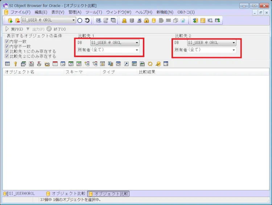The height and width of the screenshot is (205, 272).
Task: Open the SQL execution window icon
Action: [99, 20]
